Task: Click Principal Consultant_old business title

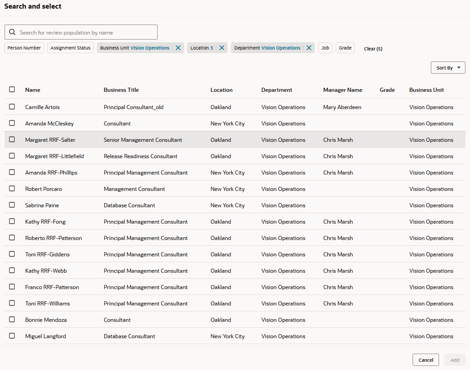Action: pos(133,107)
